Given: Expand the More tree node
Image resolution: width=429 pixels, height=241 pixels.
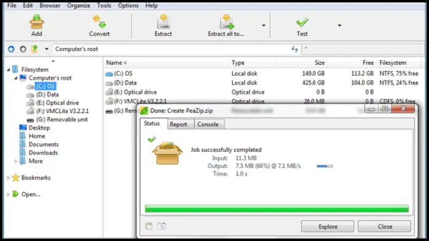Looking at the screenshot, I should tap(16, 162).
